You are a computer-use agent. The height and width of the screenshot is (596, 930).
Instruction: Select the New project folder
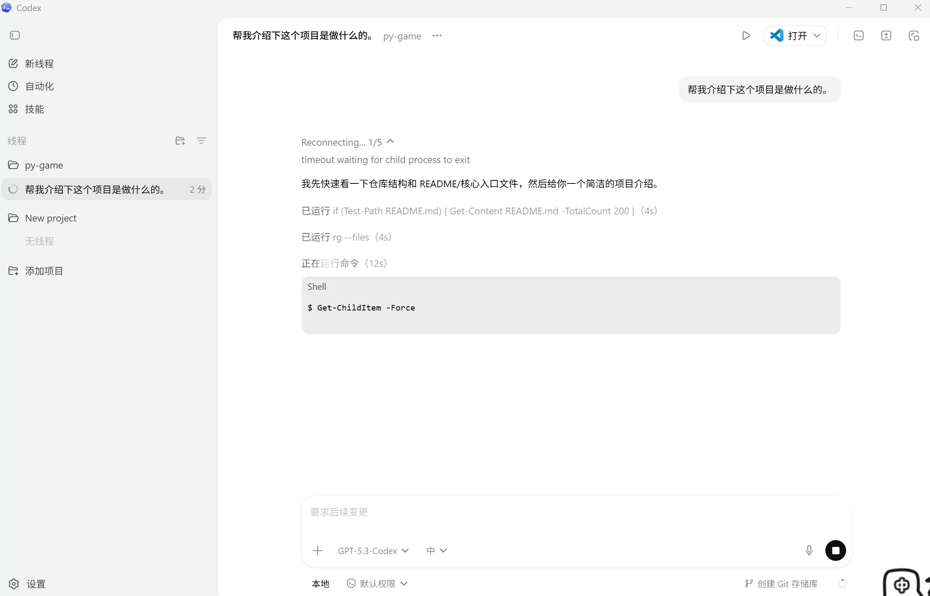42,218
